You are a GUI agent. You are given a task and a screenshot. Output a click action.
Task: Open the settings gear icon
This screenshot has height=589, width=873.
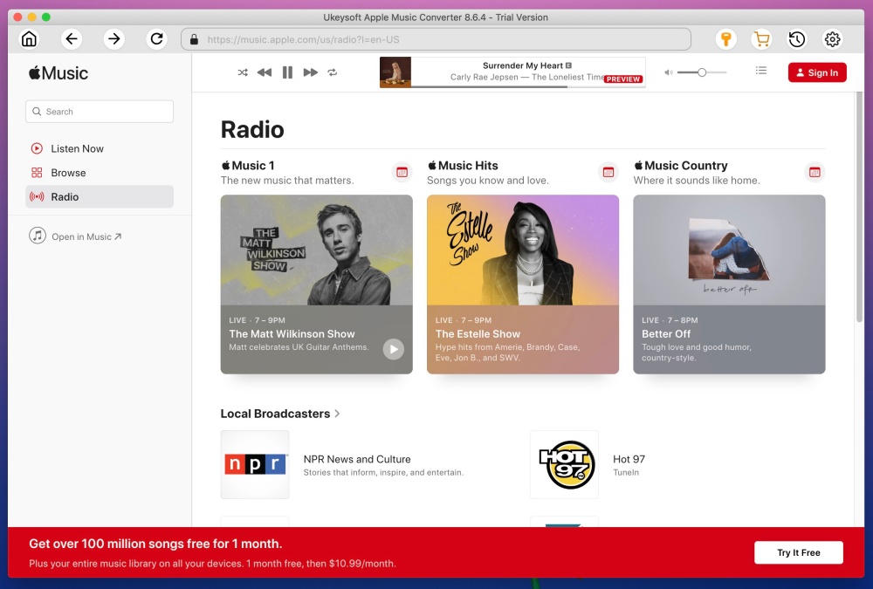point(832,39)
